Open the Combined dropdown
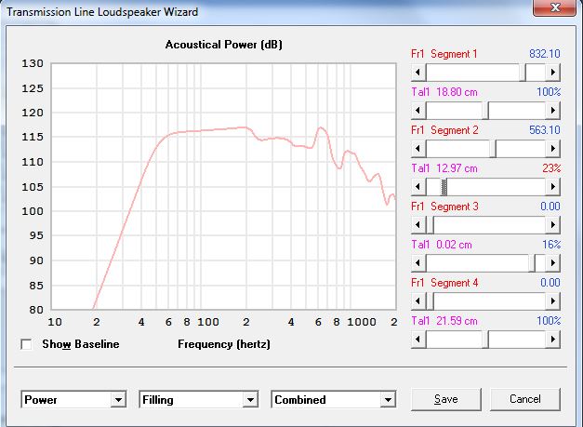 coord(334,399)
